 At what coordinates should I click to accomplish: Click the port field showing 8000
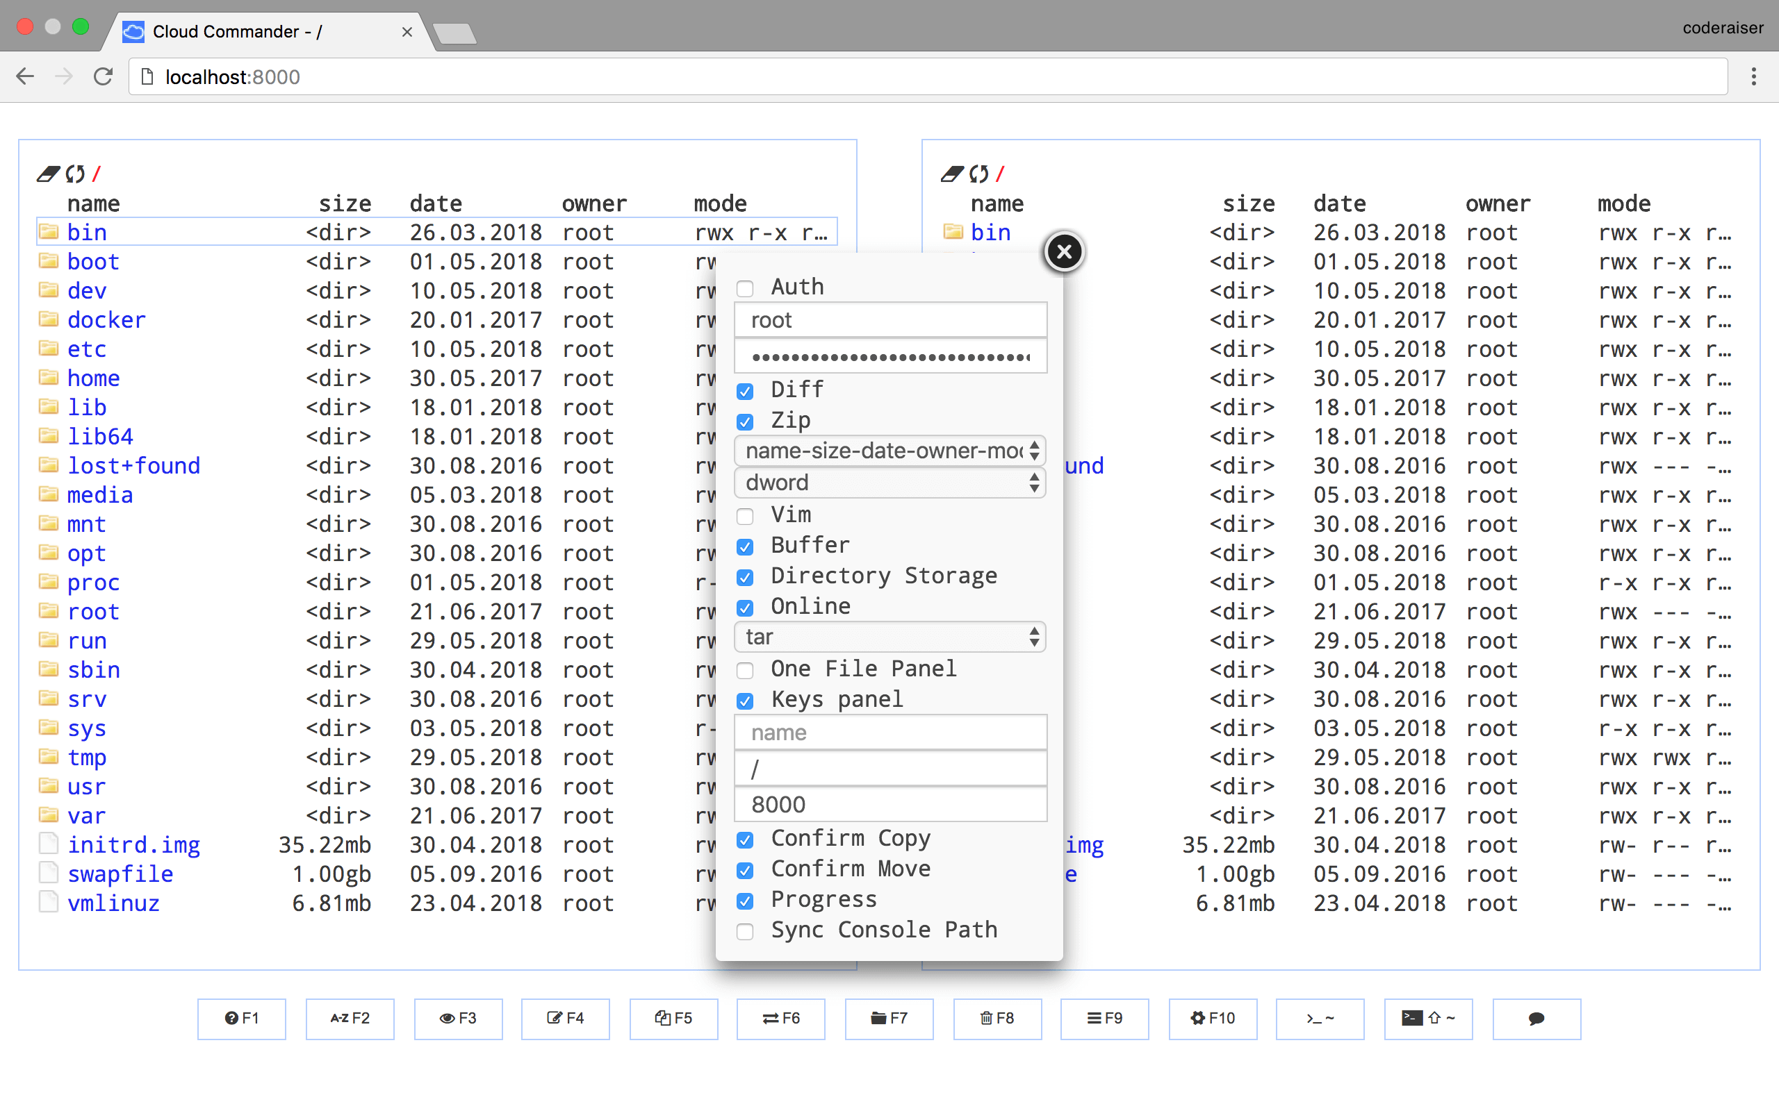(x=889, y=803)
